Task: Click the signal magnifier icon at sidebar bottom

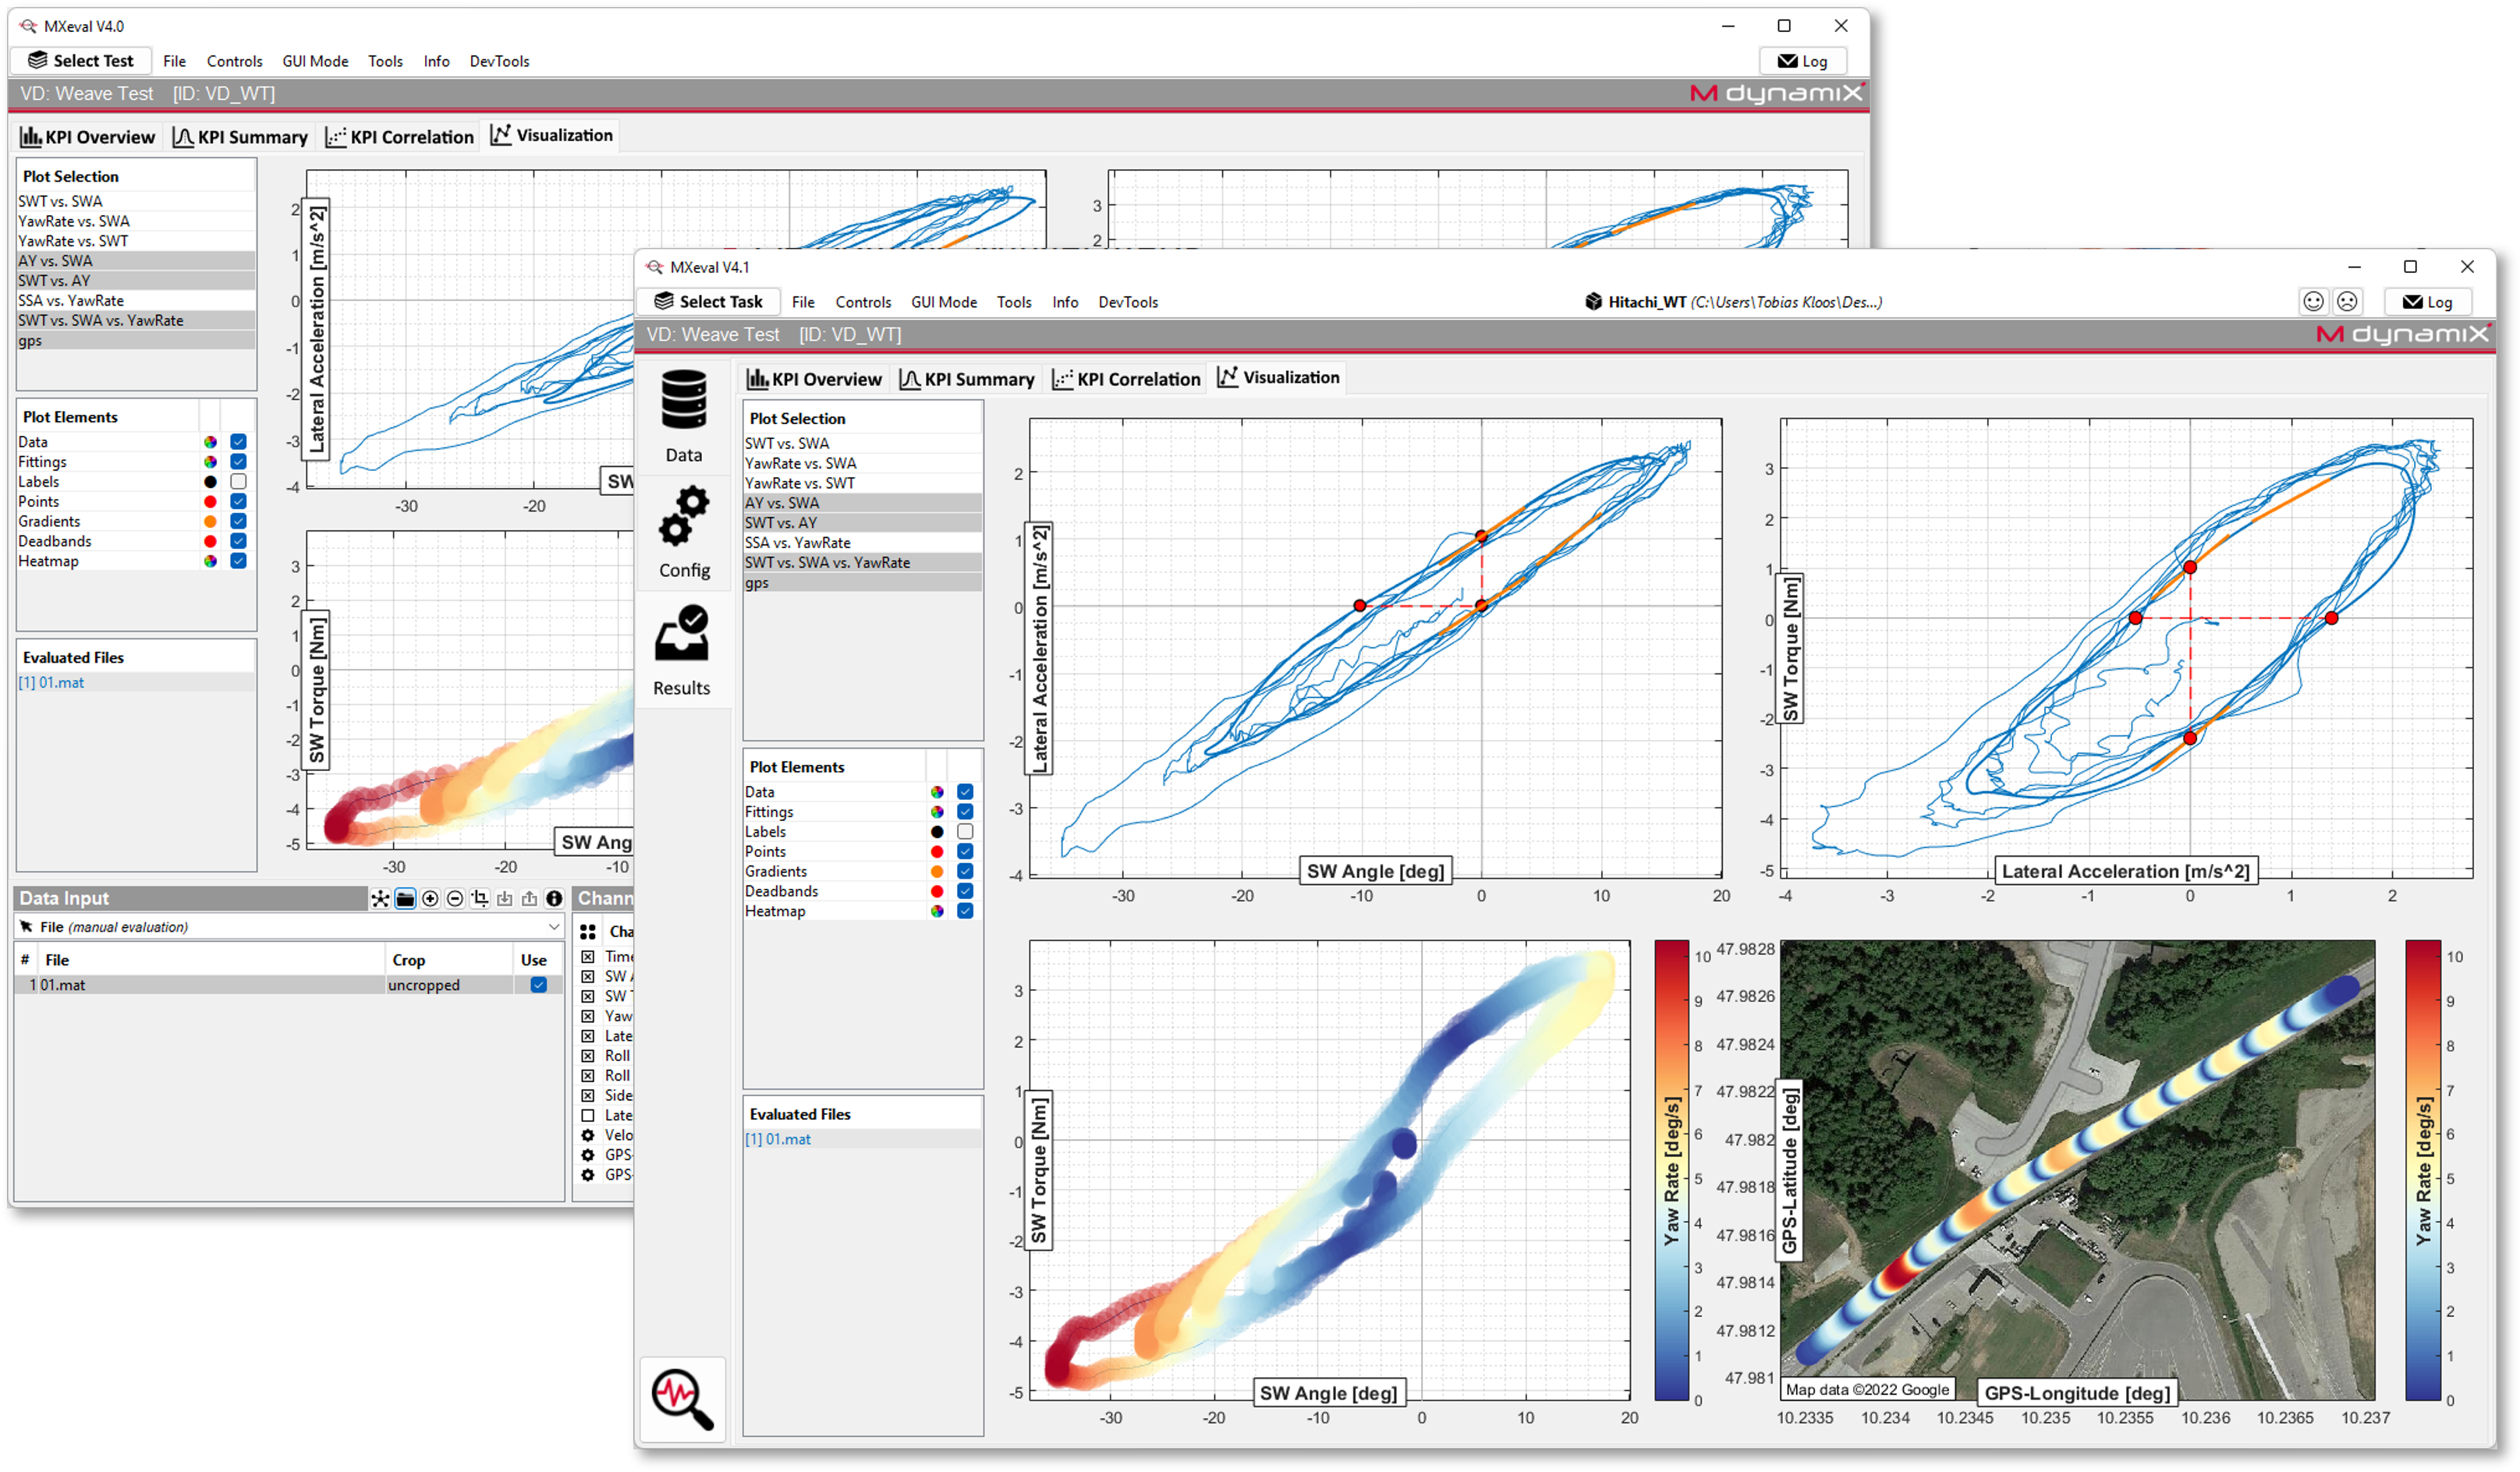Action: pyautogui.click(x=683, y=1399)
